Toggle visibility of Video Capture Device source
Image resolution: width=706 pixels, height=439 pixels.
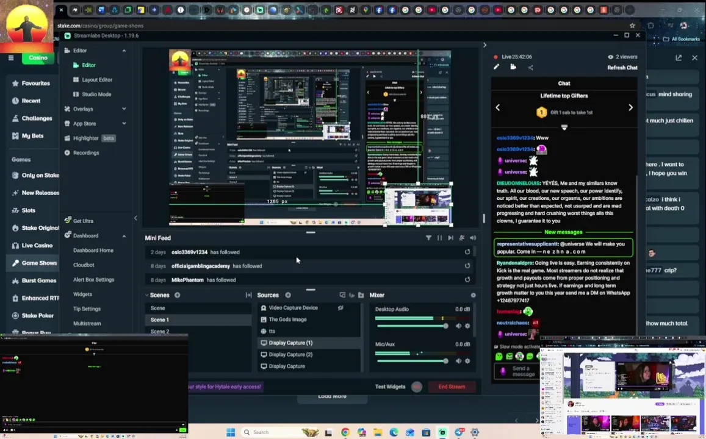coord(340,308)
